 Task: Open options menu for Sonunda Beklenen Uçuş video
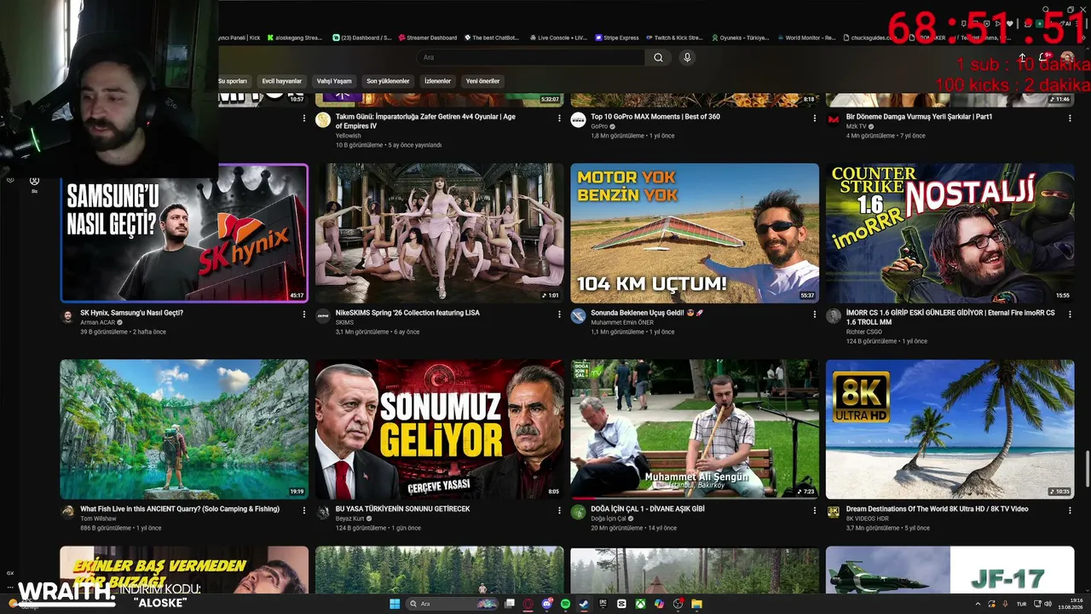click(814, 314)
